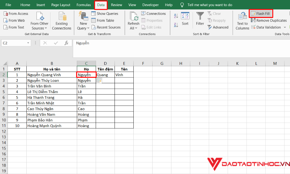Click cell containing Quang

pos(105,75)
